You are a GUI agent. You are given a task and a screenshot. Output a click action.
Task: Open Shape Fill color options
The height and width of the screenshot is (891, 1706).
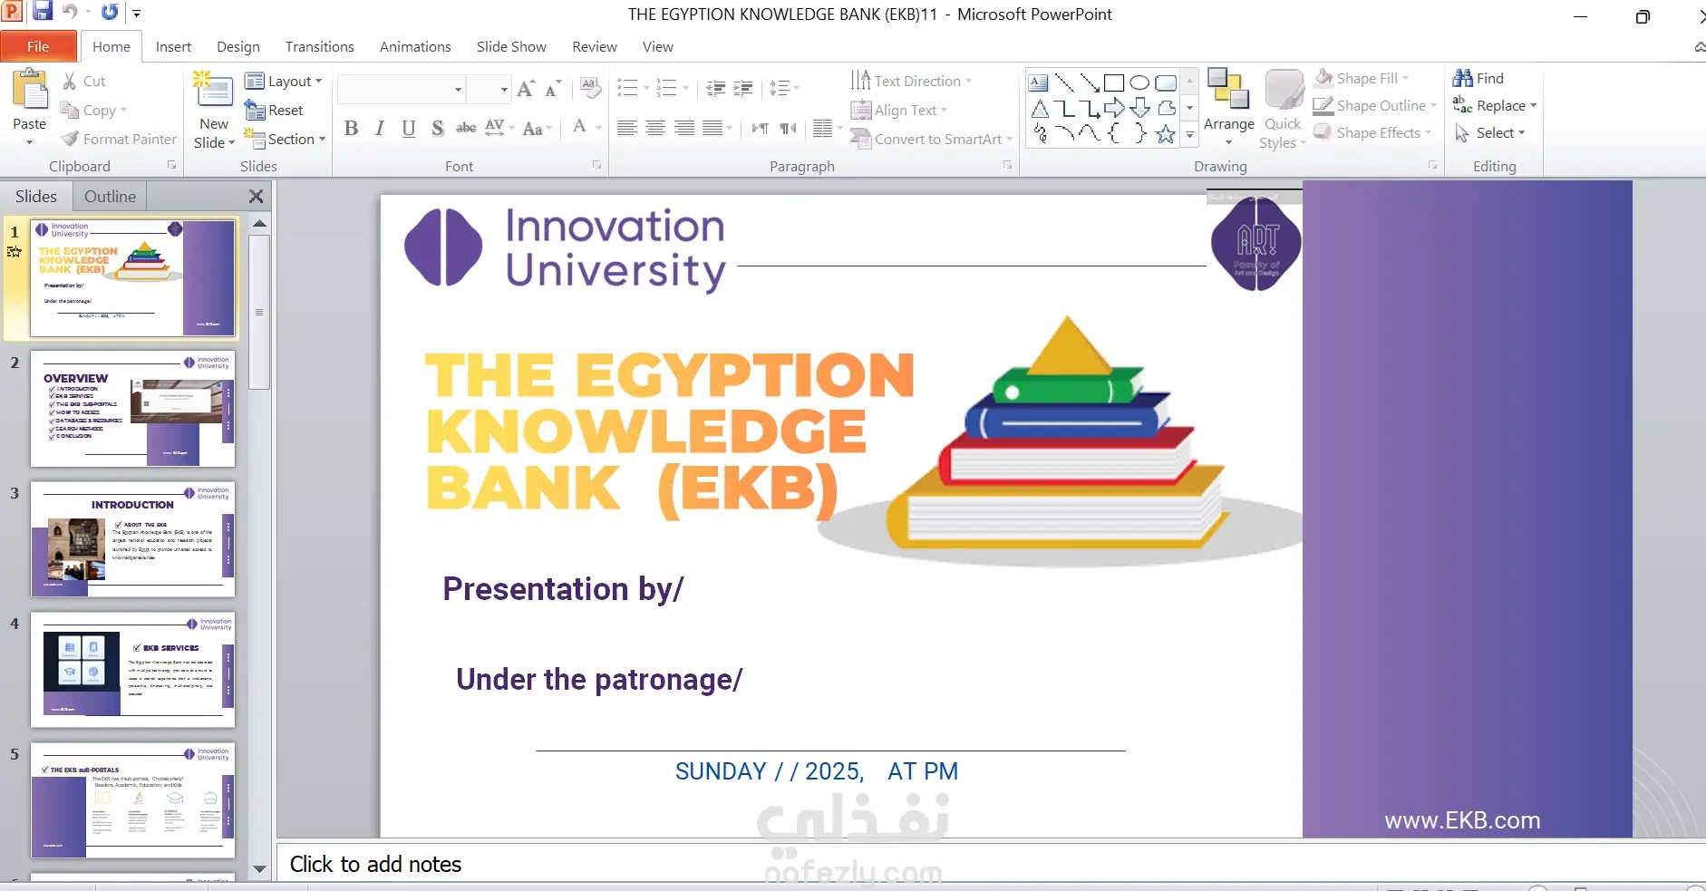(1362, 78)
